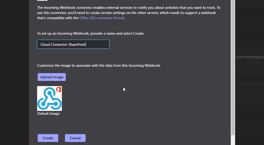Cancel the Incoming Webhook setup
The width and height of the screenshot is (264, 145).
pos(75,138)
